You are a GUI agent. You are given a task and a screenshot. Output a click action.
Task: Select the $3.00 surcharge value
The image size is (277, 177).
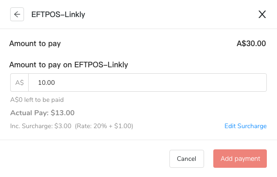pos(63,126)
